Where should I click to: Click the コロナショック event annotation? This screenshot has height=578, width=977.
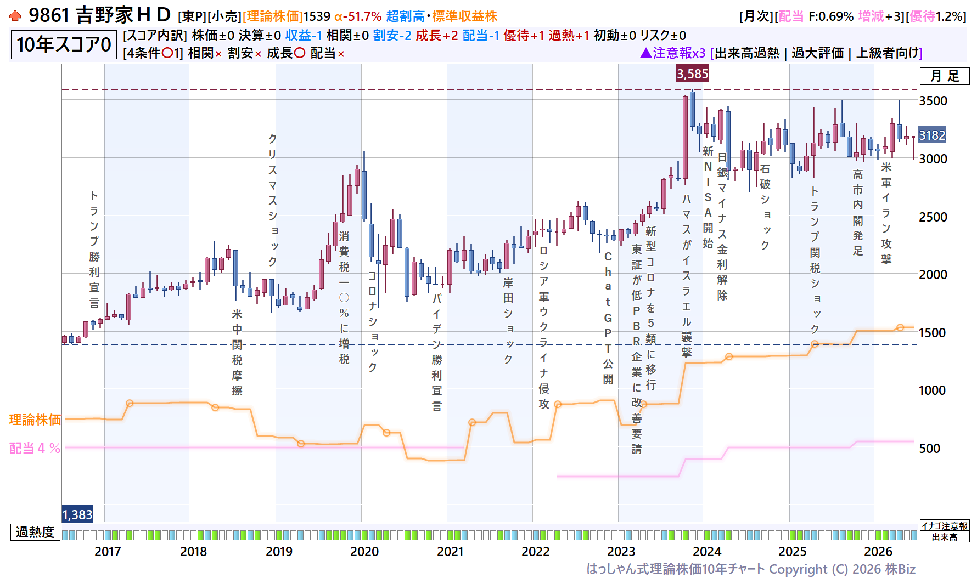pyautogui.click(x=373, y=321)
